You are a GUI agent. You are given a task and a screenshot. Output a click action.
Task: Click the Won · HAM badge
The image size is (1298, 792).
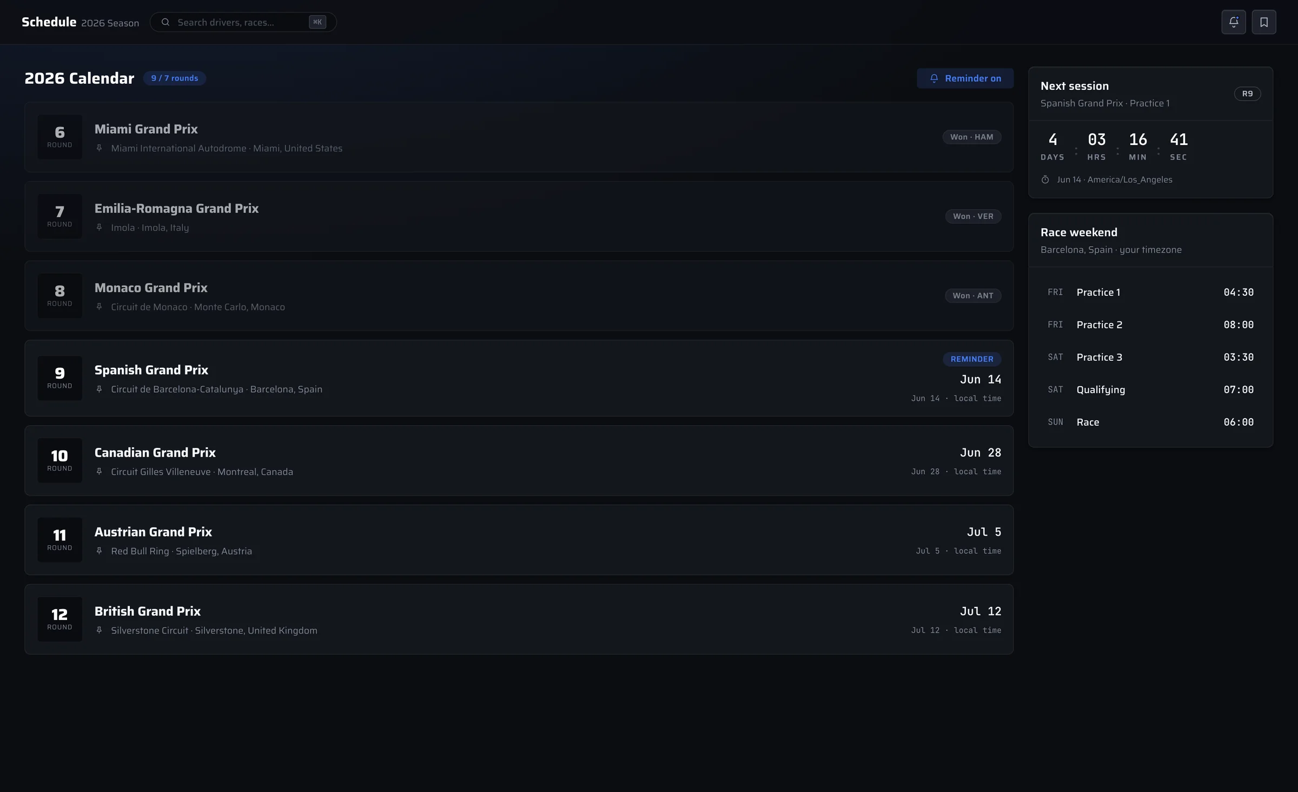click(x=972, y=137)
